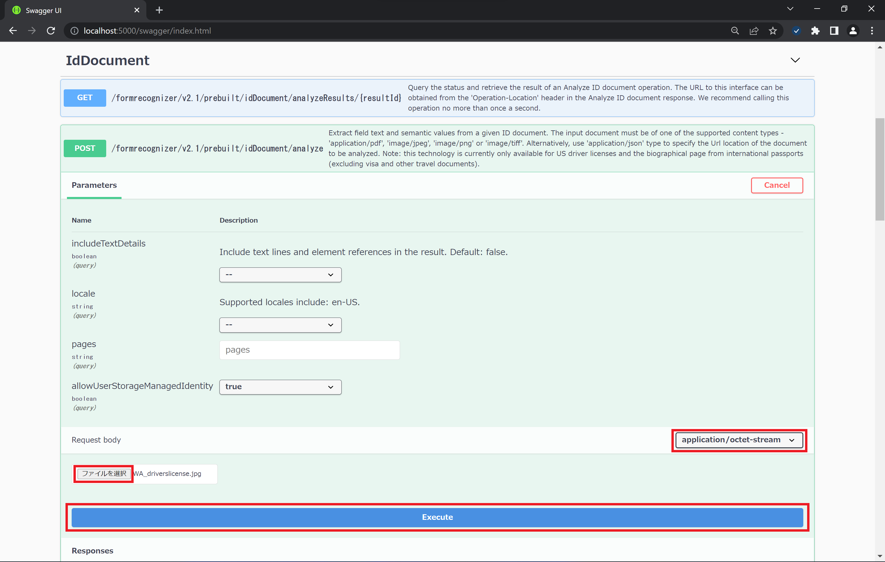Image resolution: width=885 pixels, height=562 pixels.
Task: Change the application/octet-stream content type
Action: 739,440
